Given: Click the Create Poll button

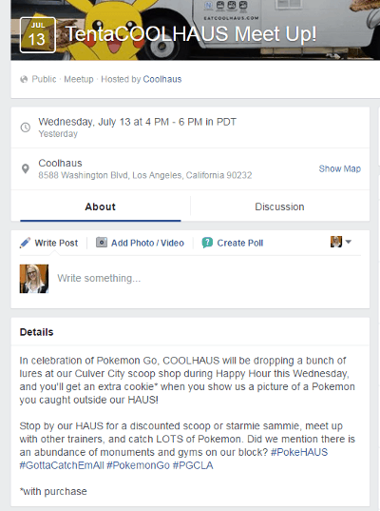Looking at the screenshot, I should (233, 243).
